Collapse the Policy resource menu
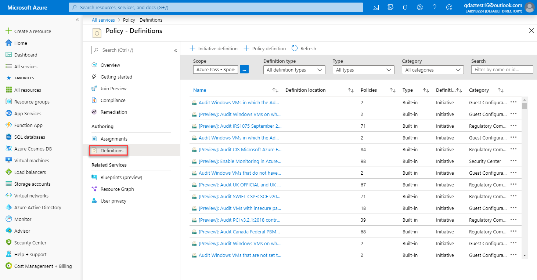Viewport: 537px width, 280px height. pos(176,50)
